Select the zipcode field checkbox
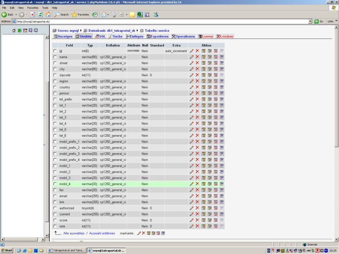The width and height of the screenshot is (339, 254). pyautogui.click(x=55, y=75)
